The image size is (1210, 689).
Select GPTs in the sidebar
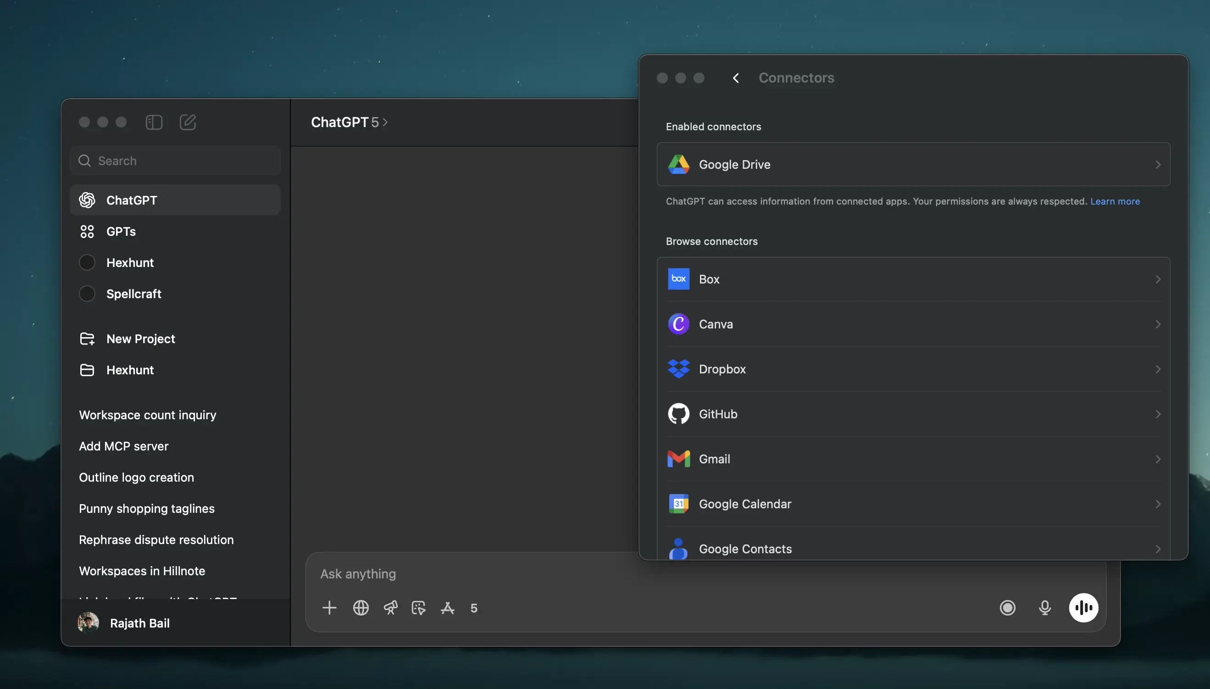click(121, 231)
